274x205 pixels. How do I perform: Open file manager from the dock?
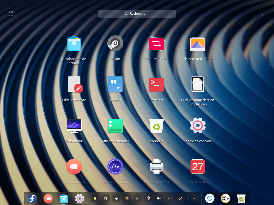[x=64, y=198]
